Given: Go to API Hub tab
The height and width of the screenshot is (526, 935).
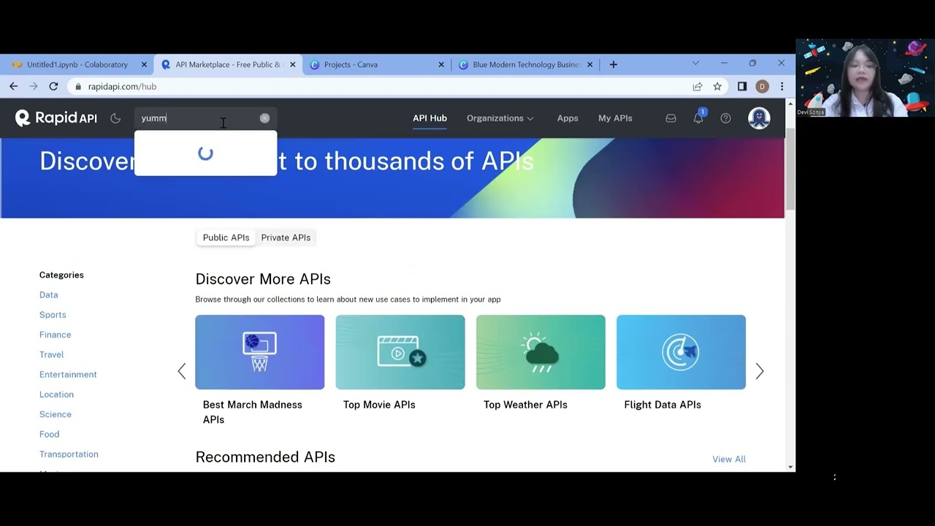Looking at the screenshot, I should (x=430, y=118).
